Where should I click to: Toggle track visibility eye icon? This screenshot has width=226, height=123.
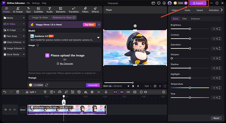coord(10,110)
